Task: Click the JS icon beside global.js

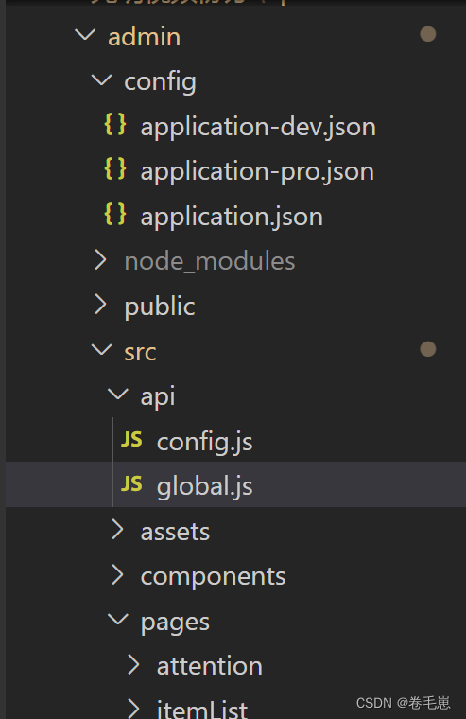Action: [x=131, y=484]
